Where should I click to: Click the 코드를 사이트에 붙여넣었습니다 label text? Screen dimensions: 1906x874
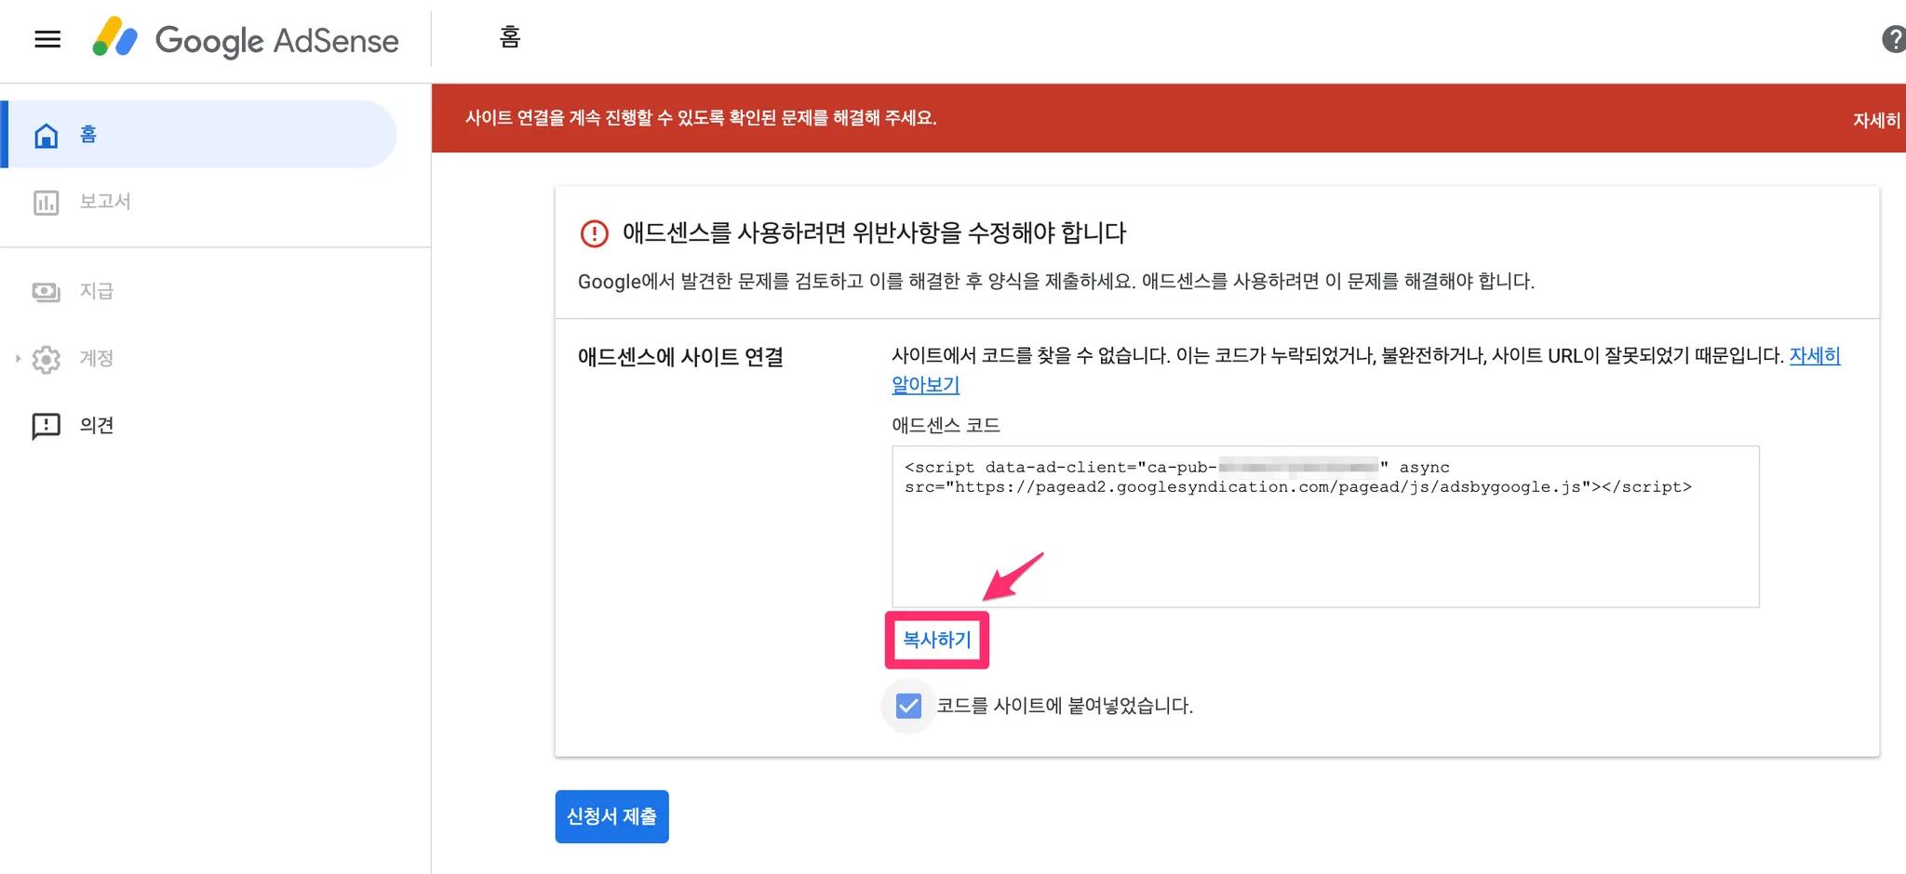[x=1065, y=706]
